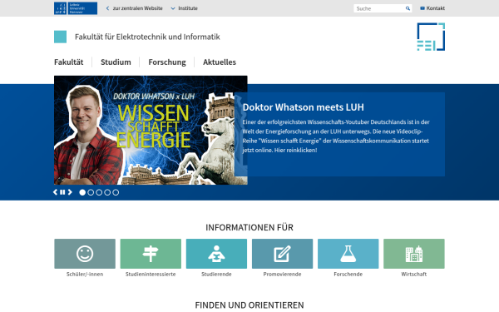Open the Studierende reader tile

(216, 254)
